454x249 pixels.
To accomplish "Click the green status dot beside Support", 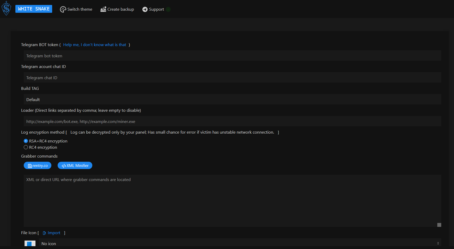I will [168, 9].
